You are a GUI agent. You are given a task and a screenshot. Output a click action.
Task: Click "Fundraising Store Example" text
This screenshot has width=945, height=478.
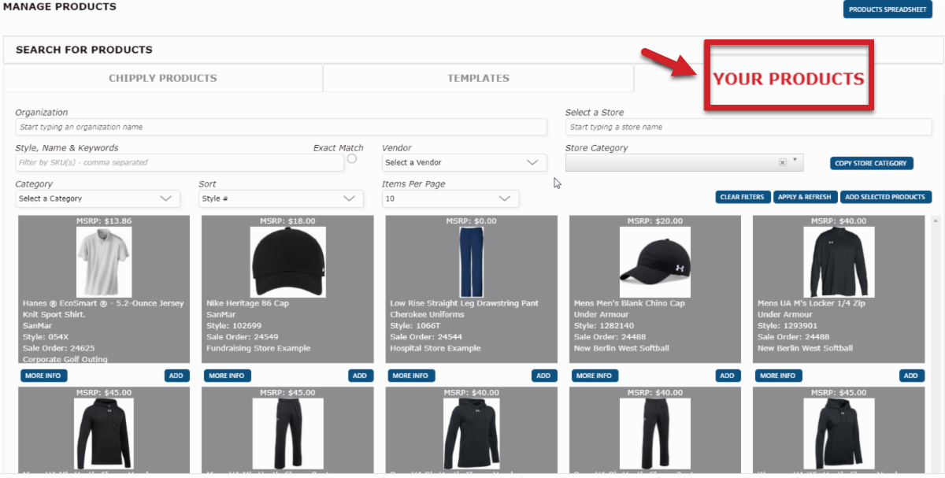pos(258,348)
